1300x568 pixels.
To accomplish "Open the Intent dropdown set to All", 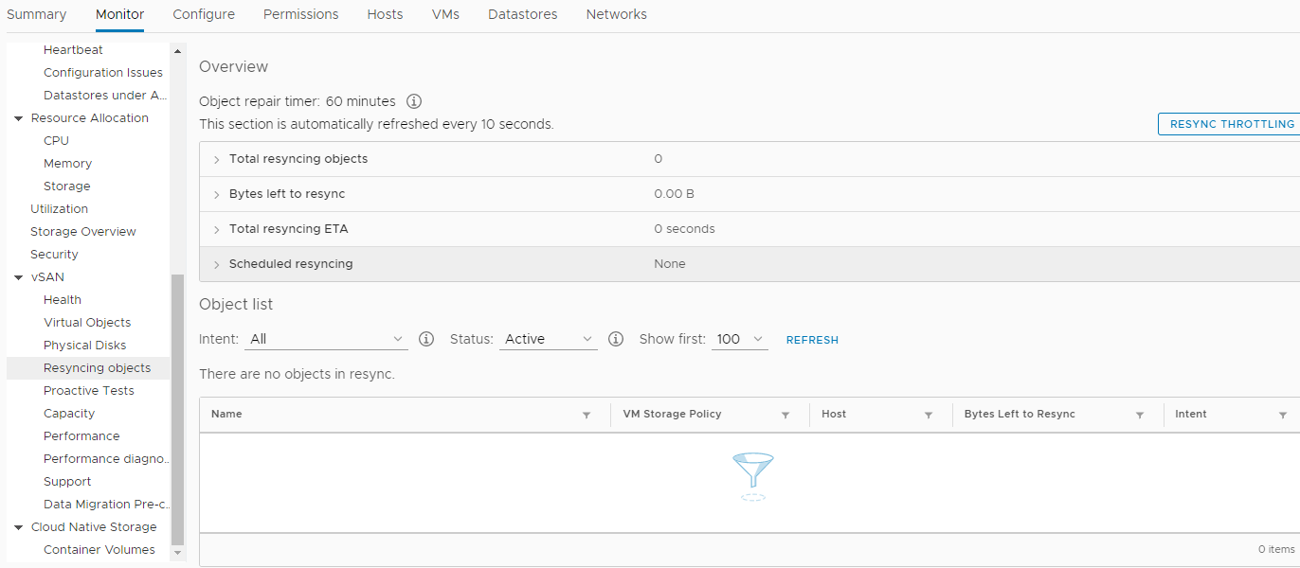I will point(326,339).
